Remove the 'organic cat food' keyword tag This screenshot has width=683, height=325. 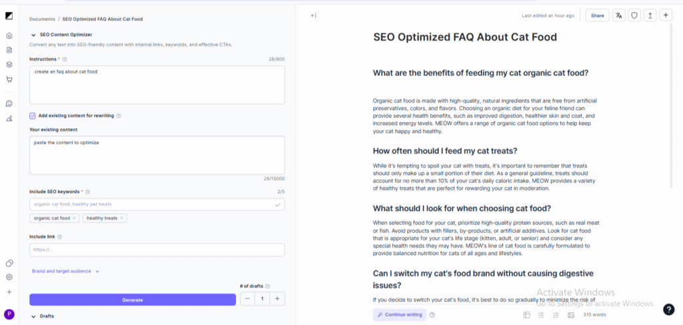(x=75, y=218)
